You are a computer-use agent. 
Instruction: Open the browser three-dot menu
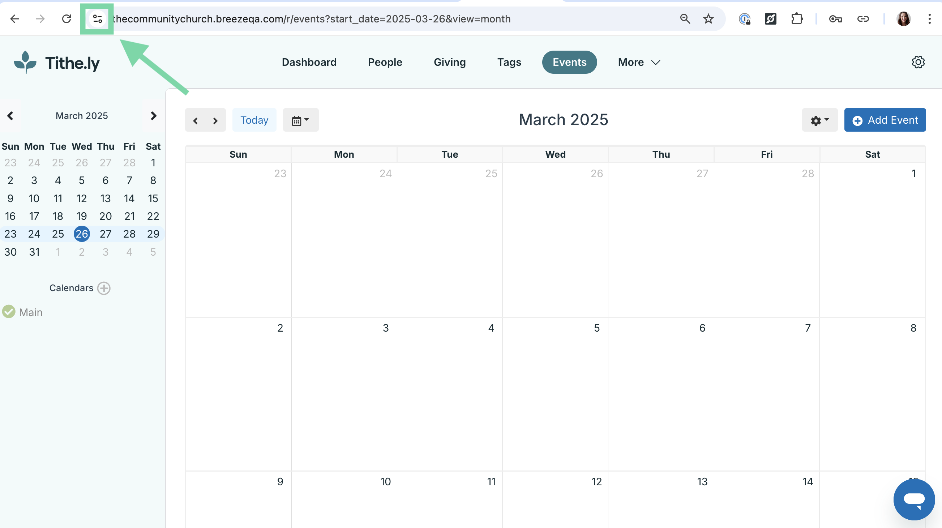929,19
